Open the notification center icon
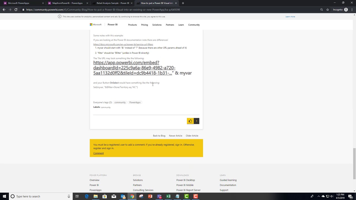Screen dimensions: 356x200 pos(350,196)
